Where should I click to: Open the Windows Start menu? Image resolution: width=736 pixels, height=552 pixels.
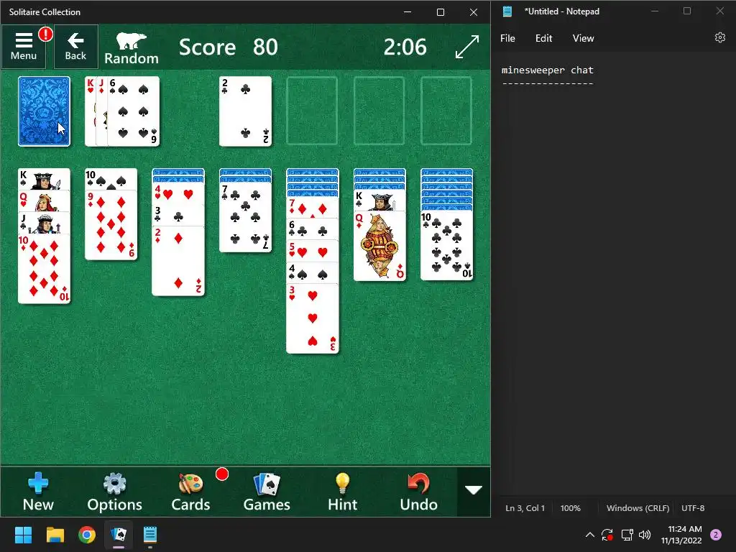point(23,535)
